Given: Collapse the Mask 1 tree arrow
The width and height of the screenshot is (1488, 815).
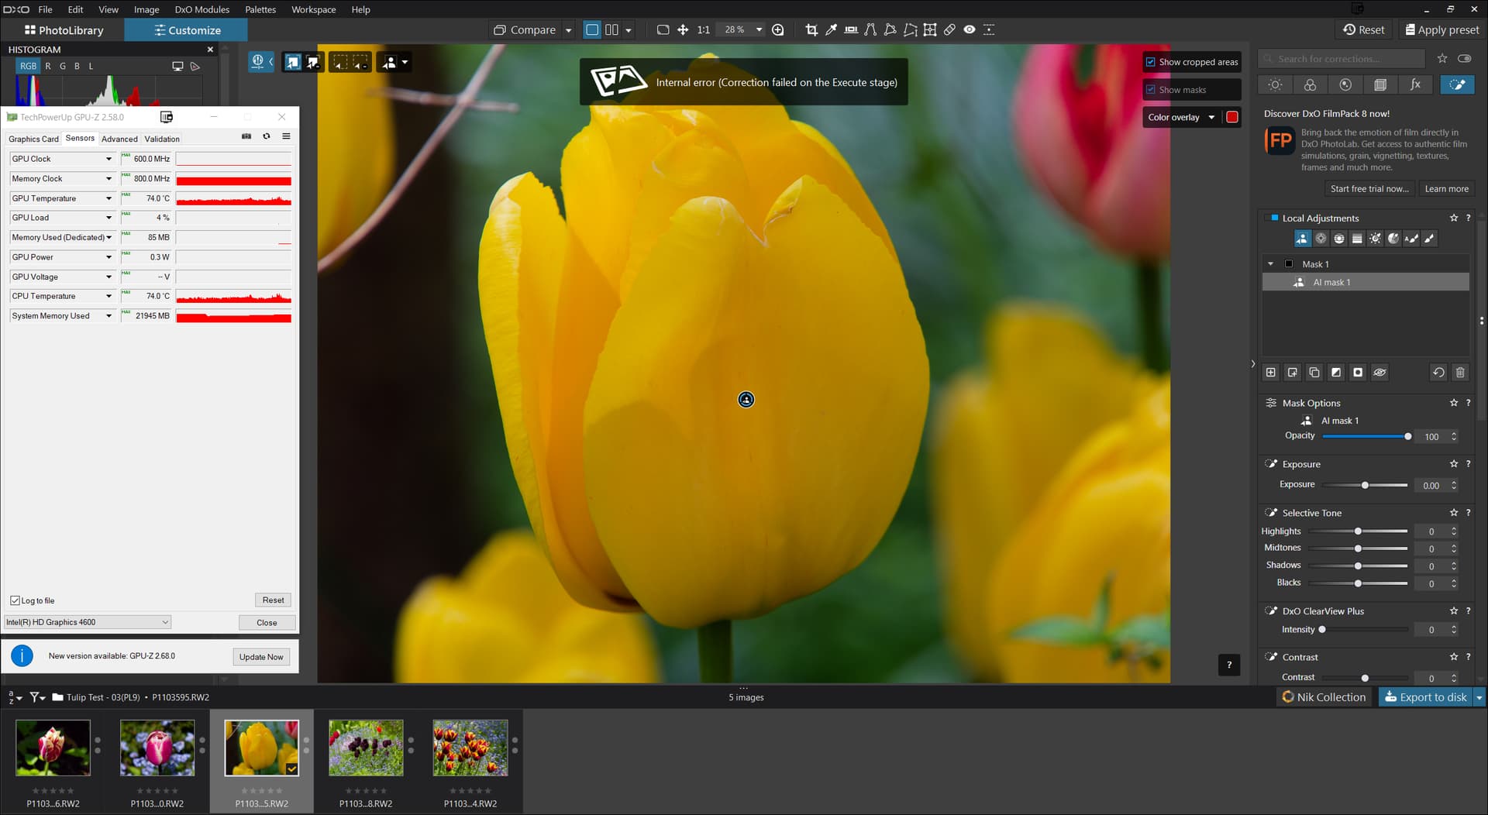Looking at the screenshot, I should click(x=1270, y=264).
